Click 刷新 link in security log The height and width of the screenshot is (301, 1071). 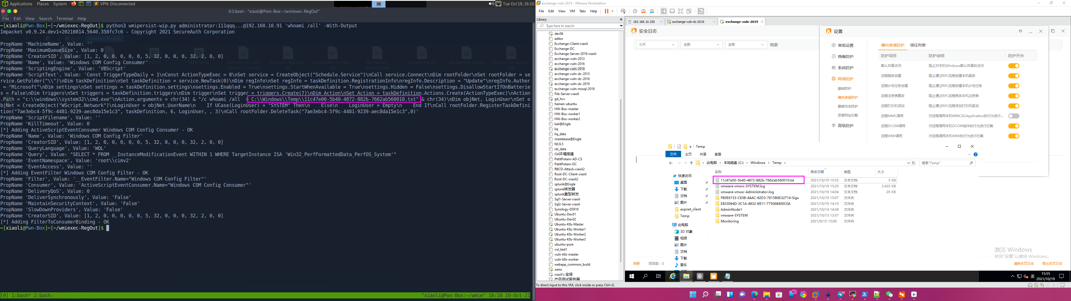click(636, 264)
